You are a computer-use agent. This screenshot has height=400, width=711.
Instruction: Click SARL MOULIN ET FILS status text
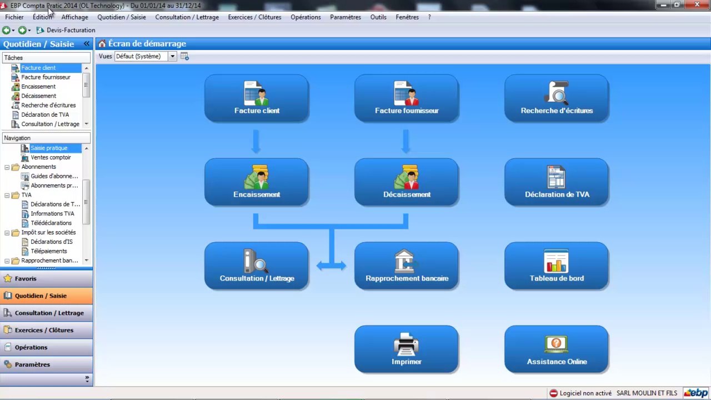pyautogui.click(x=647, y=393)
